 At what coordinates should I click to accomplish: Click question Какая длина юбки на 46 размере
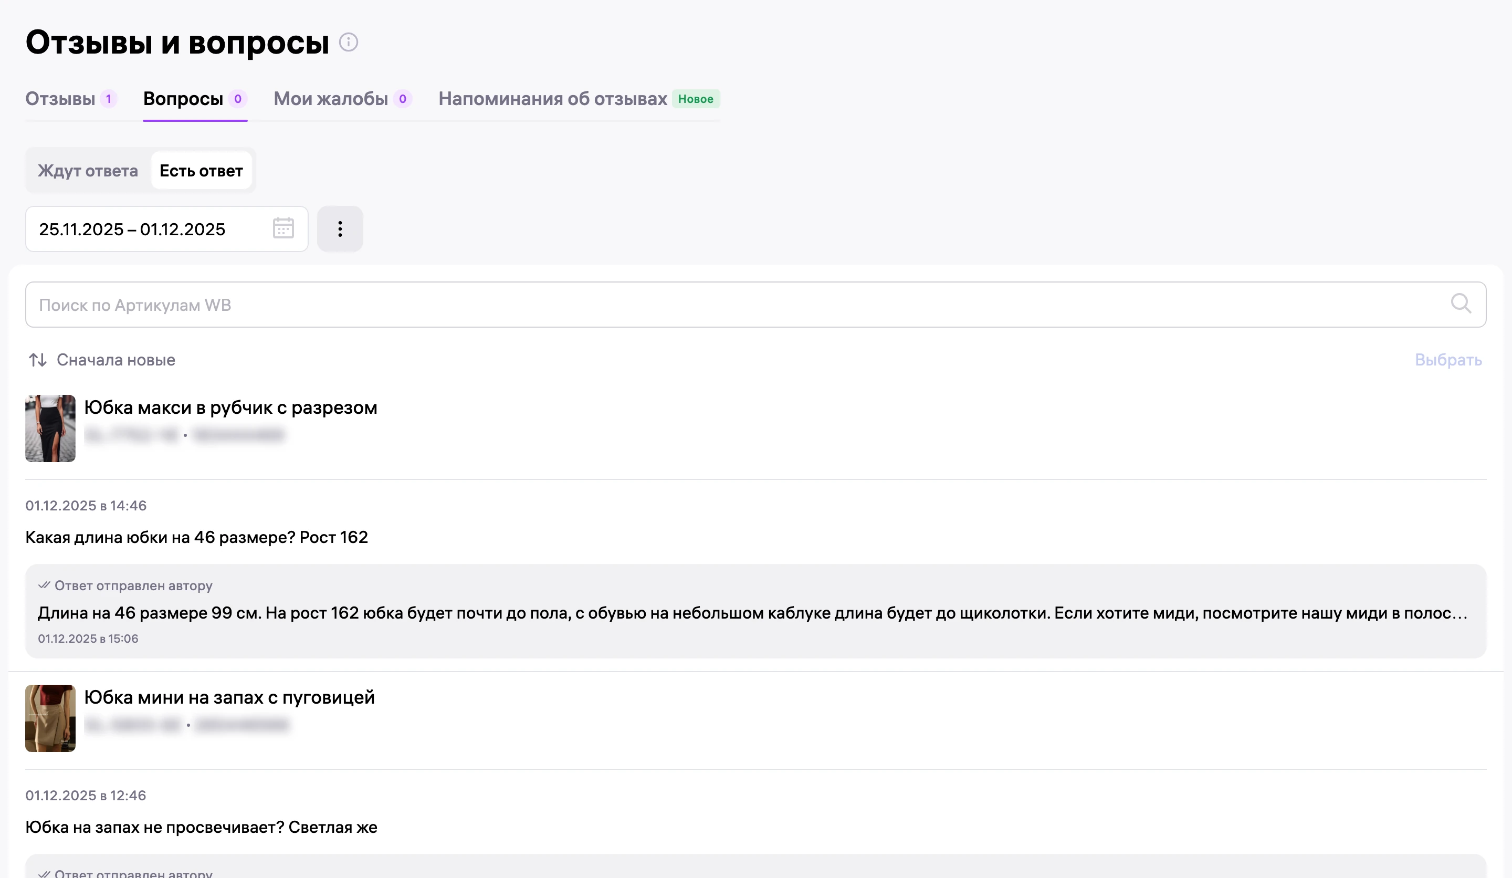197,537
